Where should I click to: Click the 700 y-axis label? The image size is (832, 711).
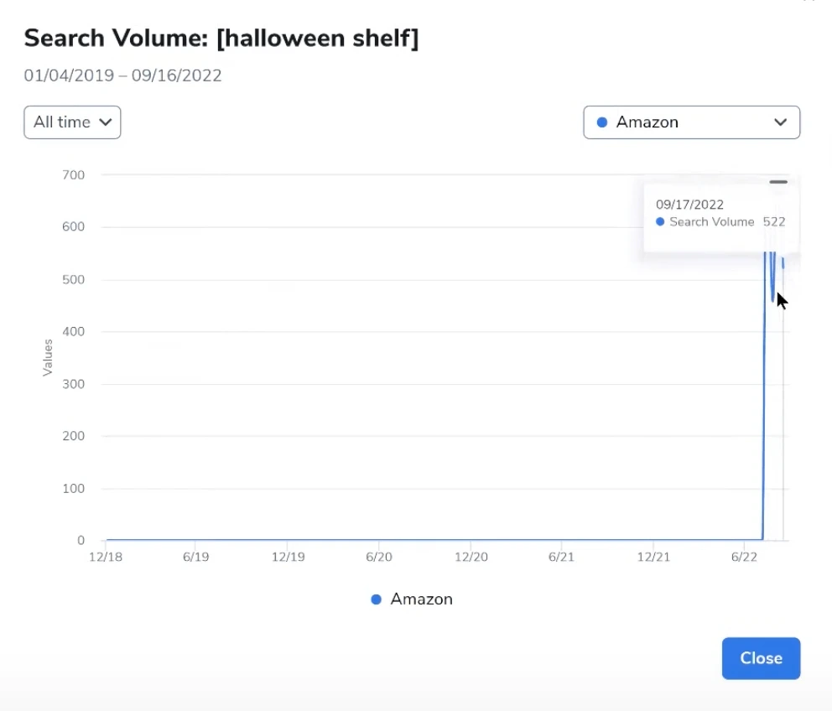pos(72,174)
